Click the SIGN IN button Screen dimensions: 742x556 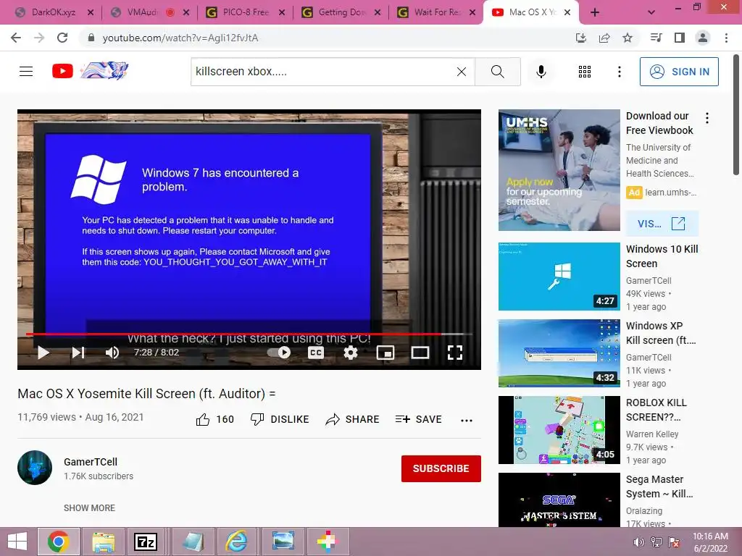679,72
